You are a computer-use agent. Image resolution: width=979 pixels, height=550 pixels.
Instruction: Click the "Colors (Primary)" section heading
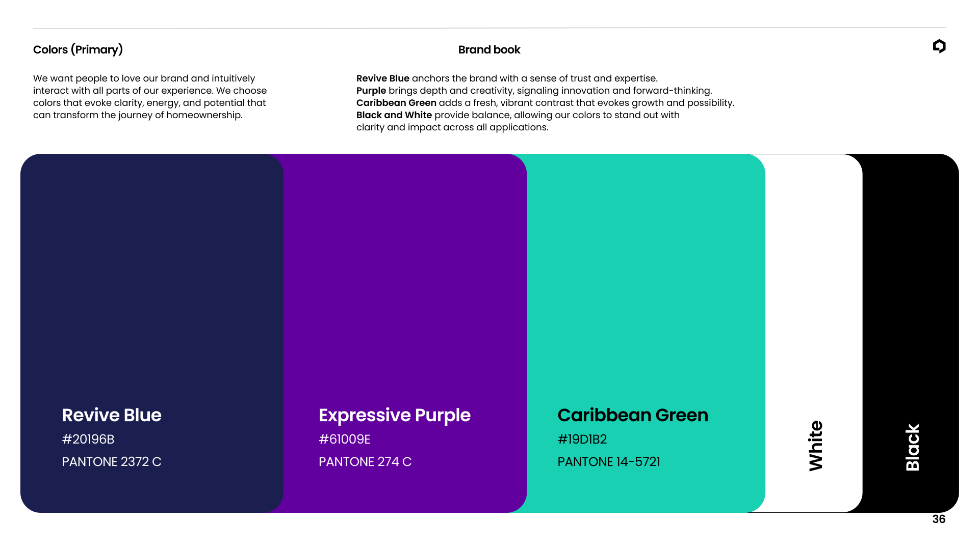coord(78,49)
